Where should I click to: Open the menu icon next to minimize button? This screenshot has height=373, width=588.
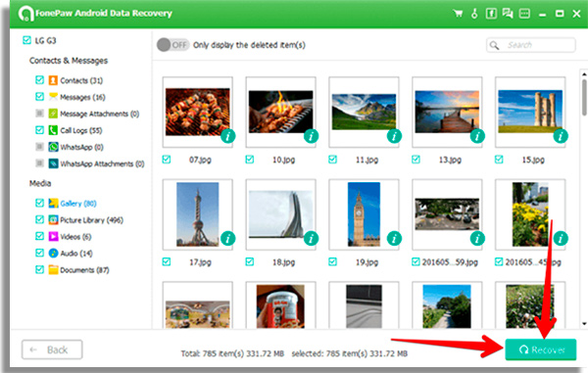[524, 14]
